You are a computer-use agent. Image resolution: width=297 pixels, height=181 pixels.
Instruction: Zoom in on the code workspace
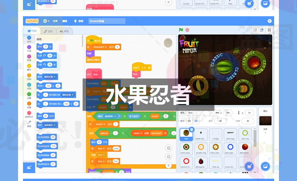(x=168, y=148)
